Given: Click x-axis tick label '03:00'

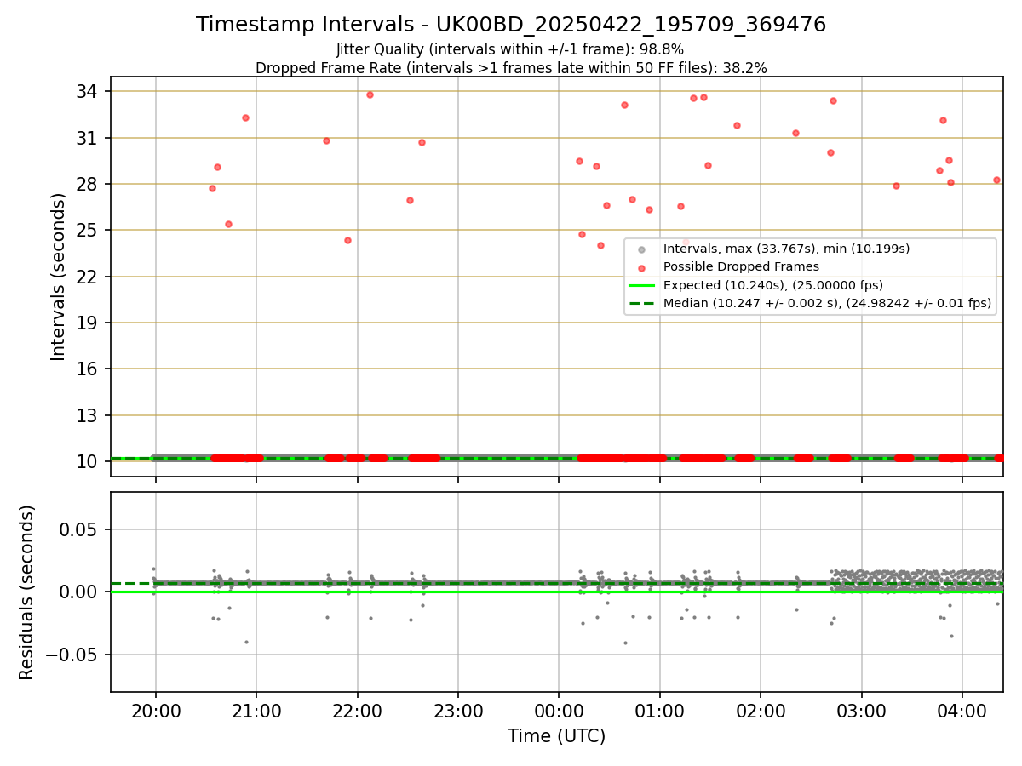Looking at the screenshot, I should tap(862, 710).
